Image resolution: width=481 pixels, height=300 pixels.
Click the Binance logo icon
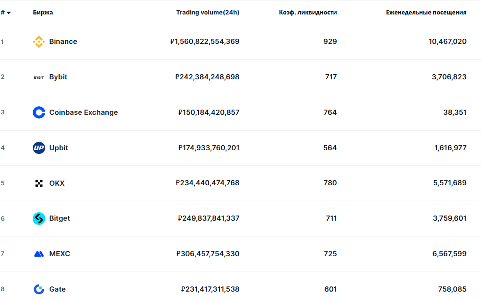39,42
